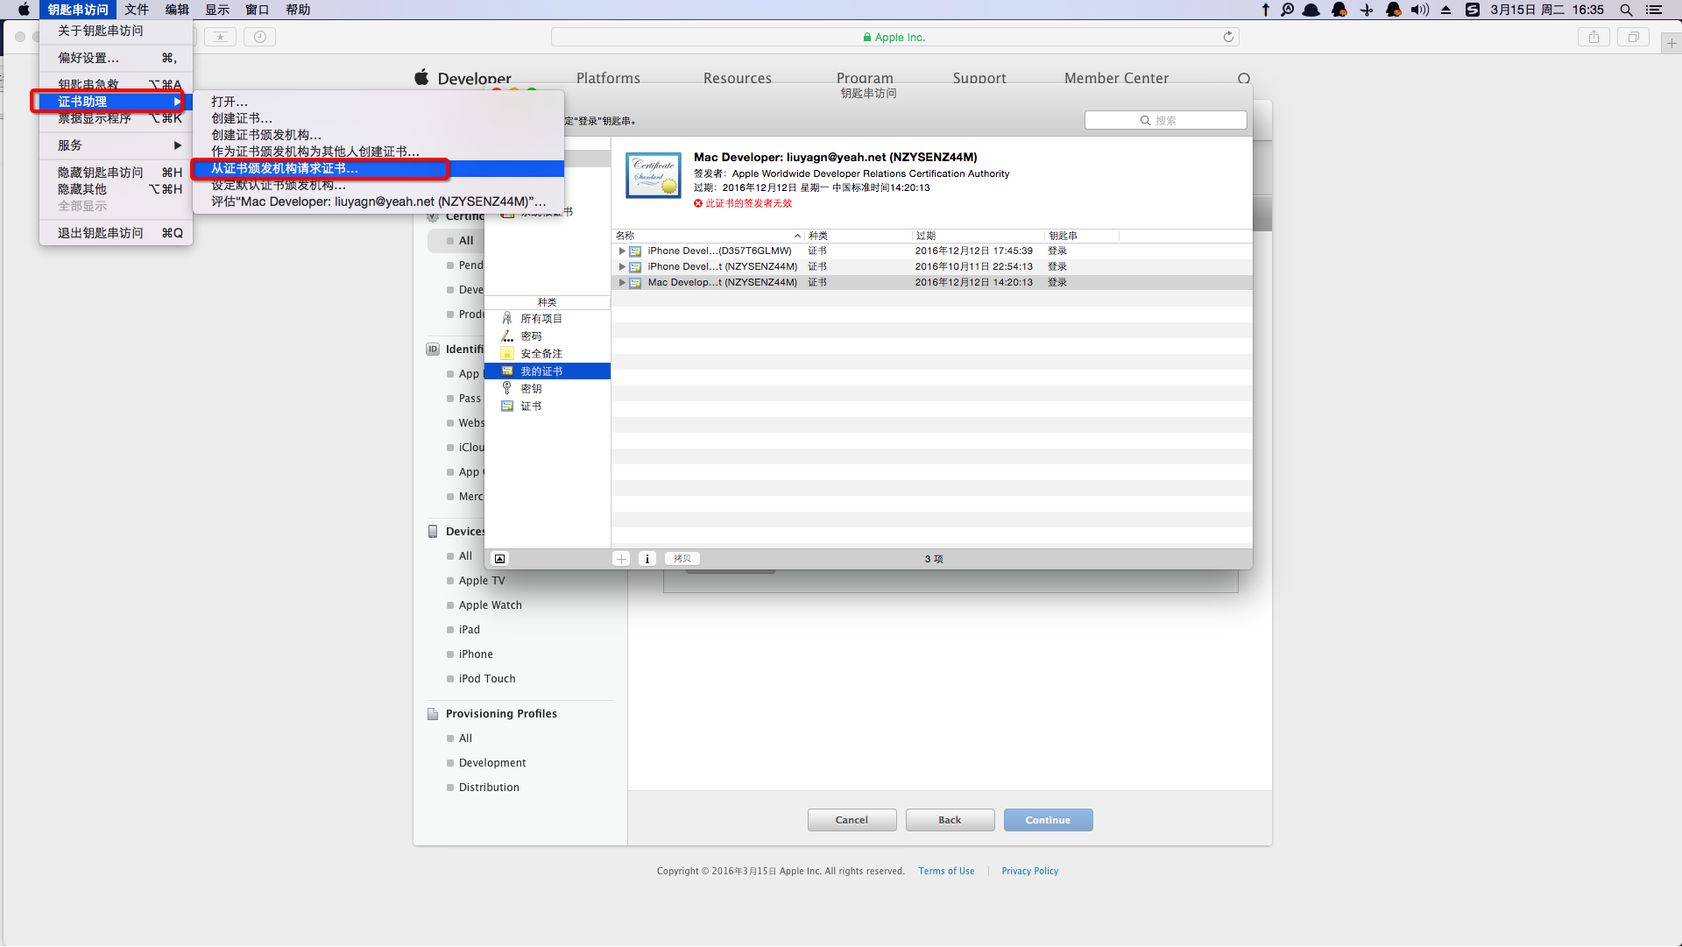This screenshot has height=947, width=1682.
Task: Open the Terms of Use link
Action: click(x=946, y=871)
